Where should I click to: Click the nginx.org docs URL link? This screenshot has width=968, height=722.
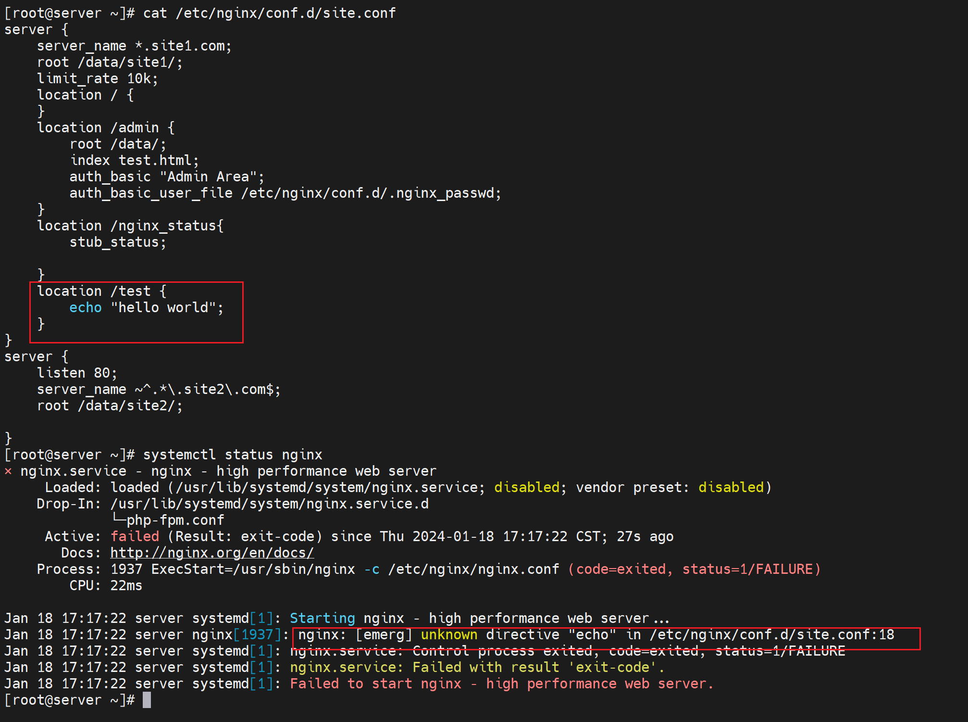(212, 553)
